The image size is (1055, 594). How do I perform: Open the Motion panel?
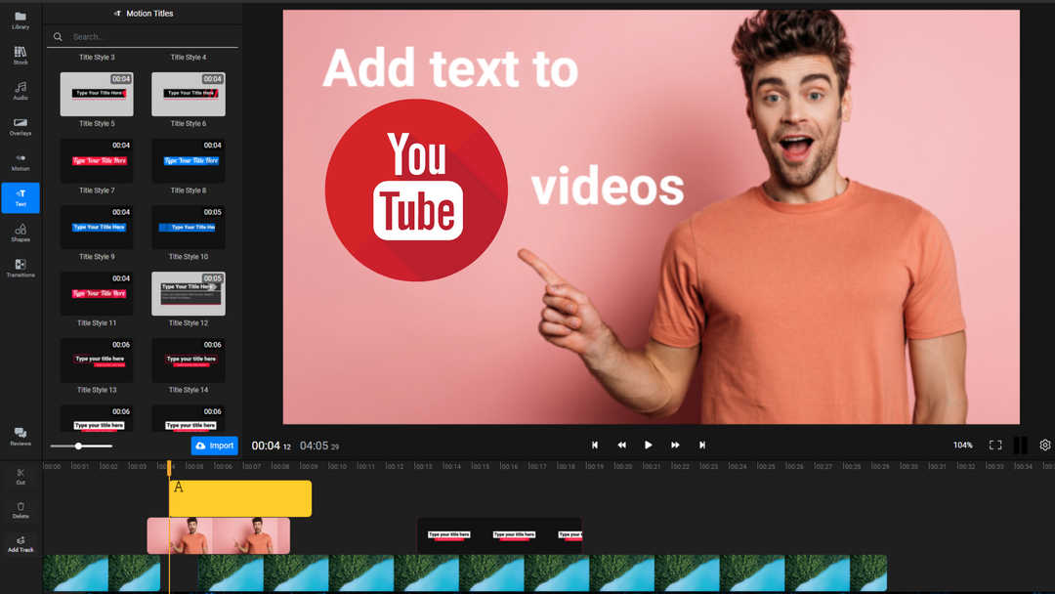(20, 162)
